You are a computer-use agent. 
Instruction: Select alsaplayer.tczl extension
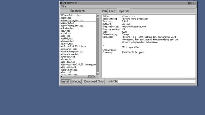tap(78, 70)
